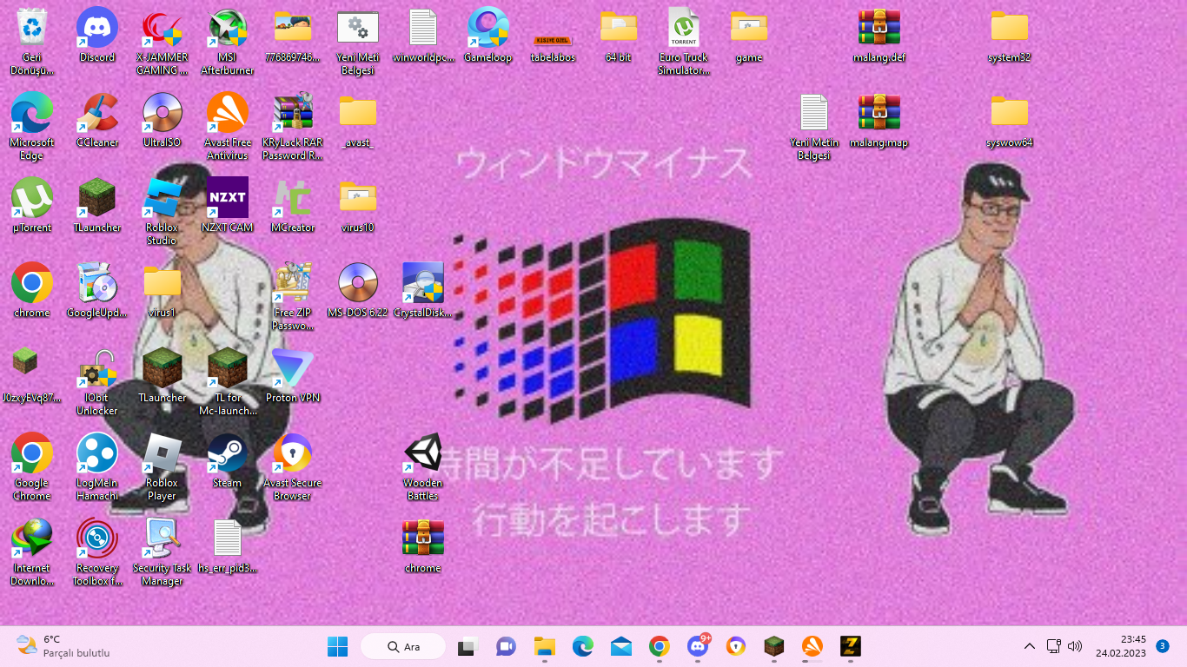
Task: Launch the µTorrent shortcut
Action: click(x=32, y=205)
